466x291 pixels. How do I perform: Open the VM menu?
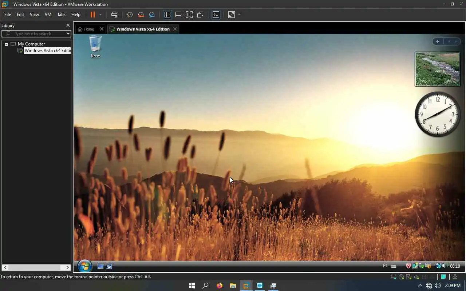pyautogui.click(x=48, y=15)
